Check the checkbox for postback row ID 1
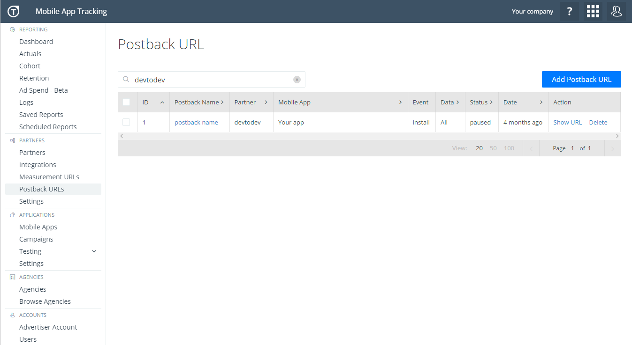The height and width of the screenshot is (345, 632). point(126,122)
